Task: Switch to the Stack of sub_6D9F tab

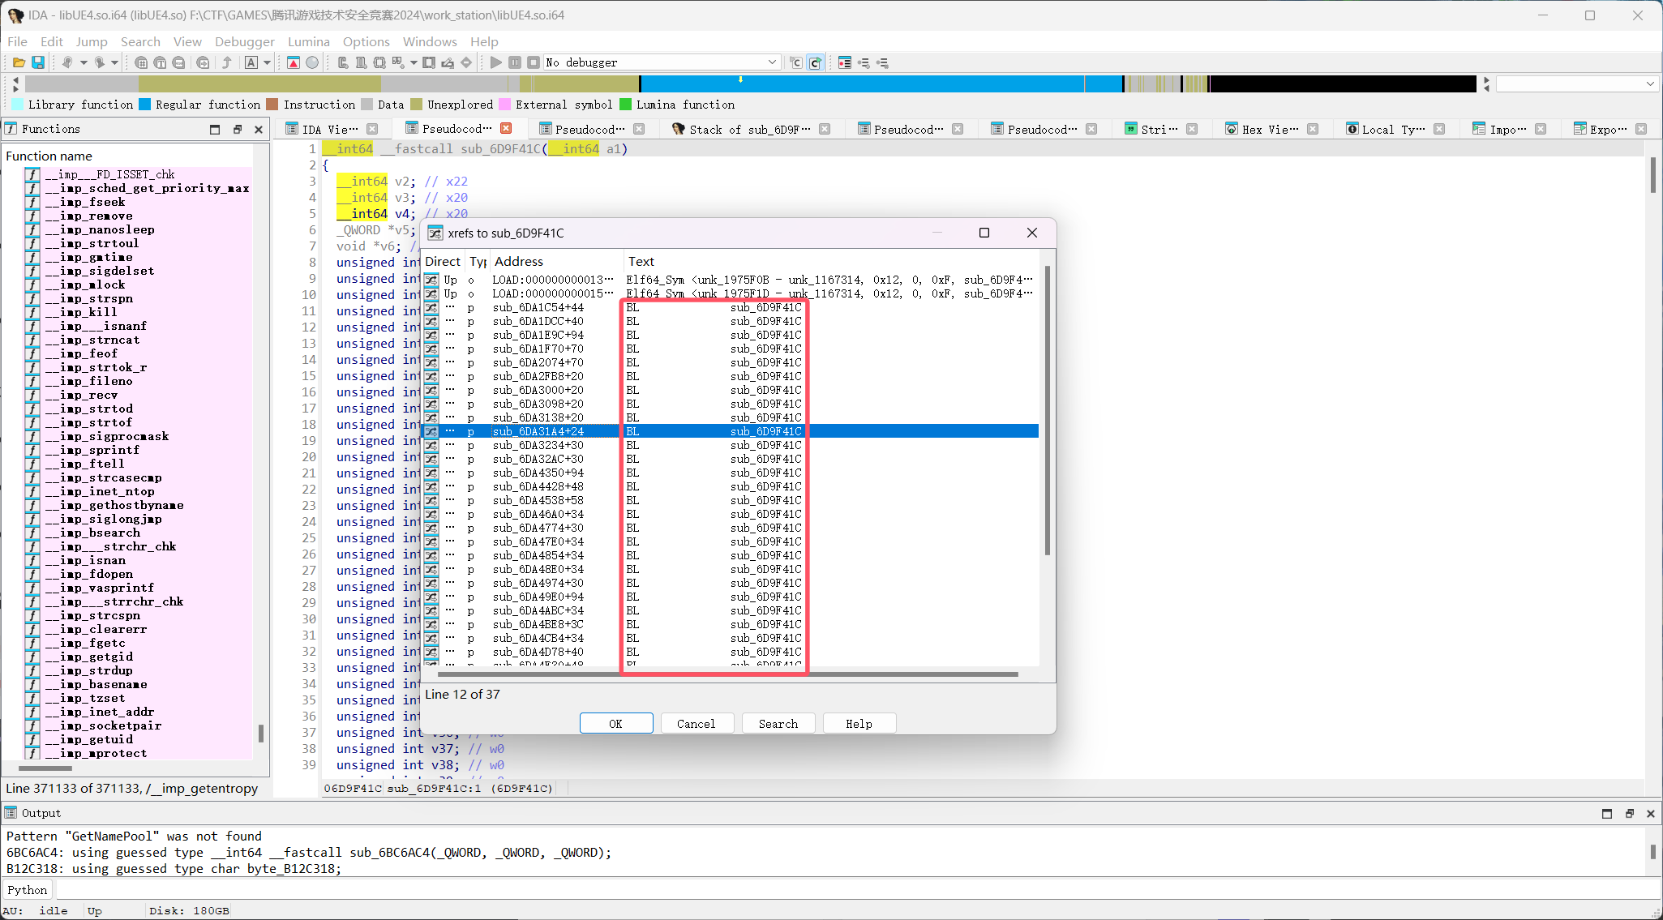Action: pyautogui.click(x=749, y=129)
